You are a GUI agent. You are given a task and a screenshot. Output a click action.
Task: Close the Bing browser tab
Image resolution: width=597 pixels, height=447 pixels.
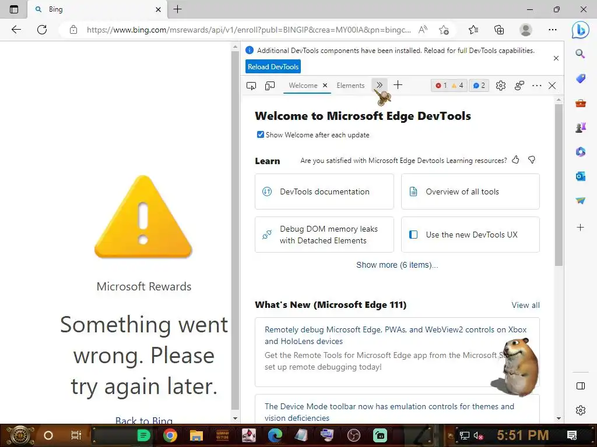pos(159,9)
